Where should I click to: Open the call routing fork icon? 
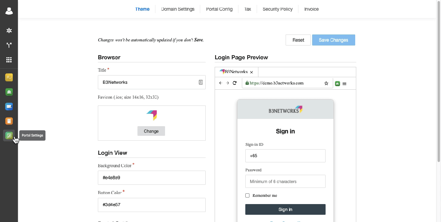[x=9, y=45]
